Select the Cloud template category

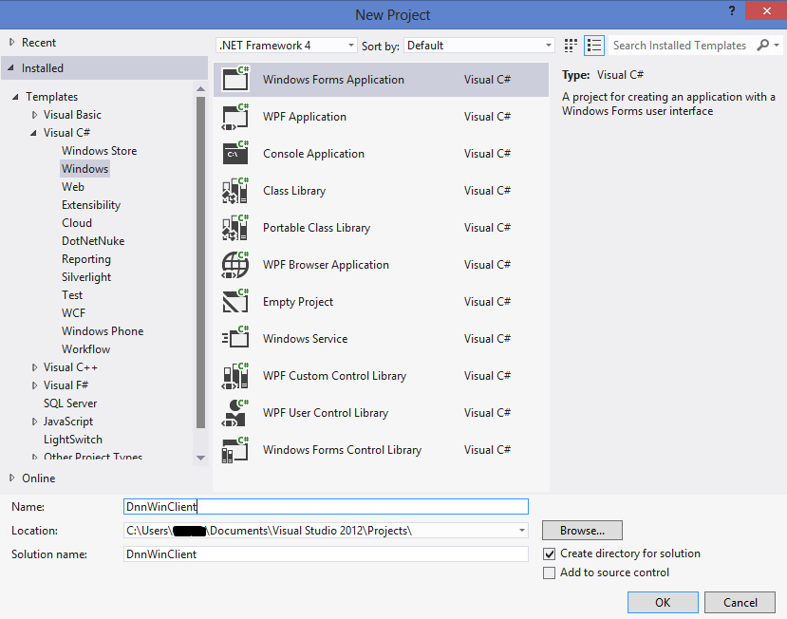[77, 223]
